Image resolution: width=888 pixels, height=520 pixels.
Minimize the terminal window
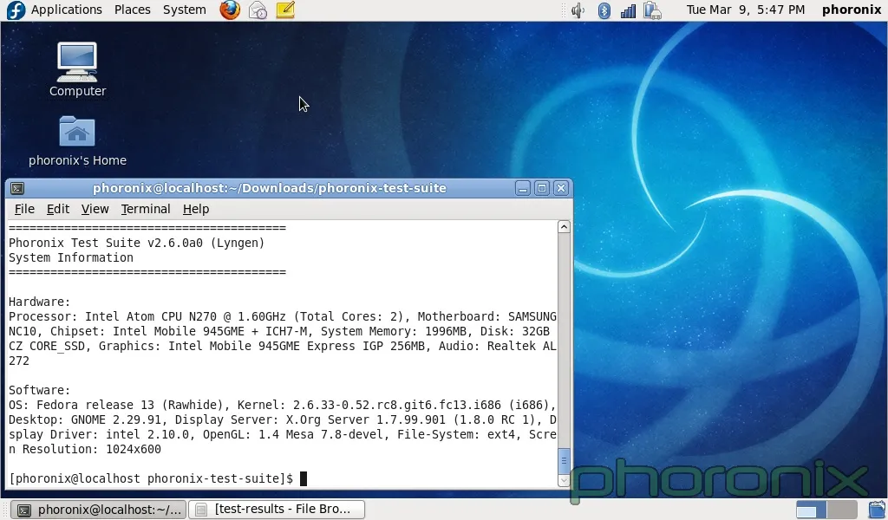[523, 188]
